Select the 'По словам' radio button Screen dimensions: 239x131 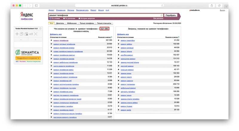tap(50, 18)
